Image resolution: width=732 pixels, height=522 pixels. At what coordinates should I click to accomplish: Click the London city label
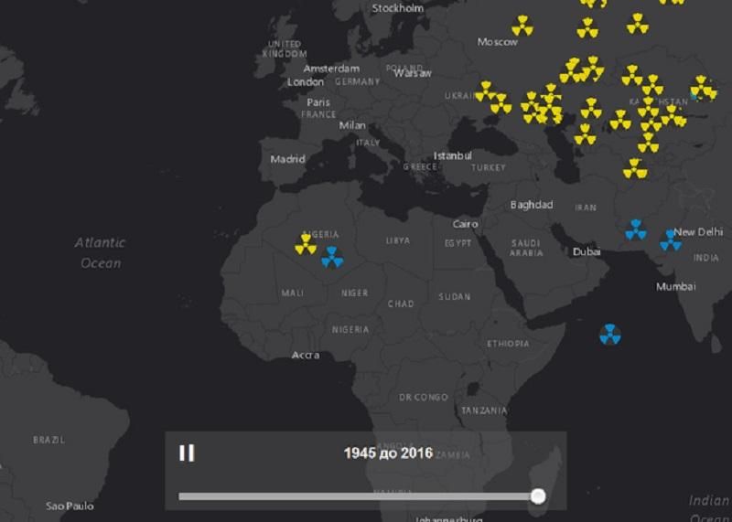tap(306, 82)
